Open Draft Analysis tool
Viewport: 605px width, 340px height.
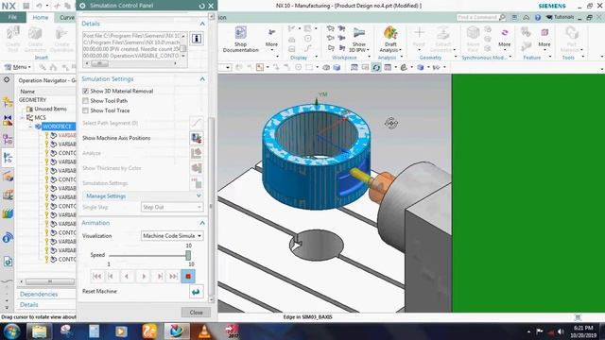coord(390,39)
